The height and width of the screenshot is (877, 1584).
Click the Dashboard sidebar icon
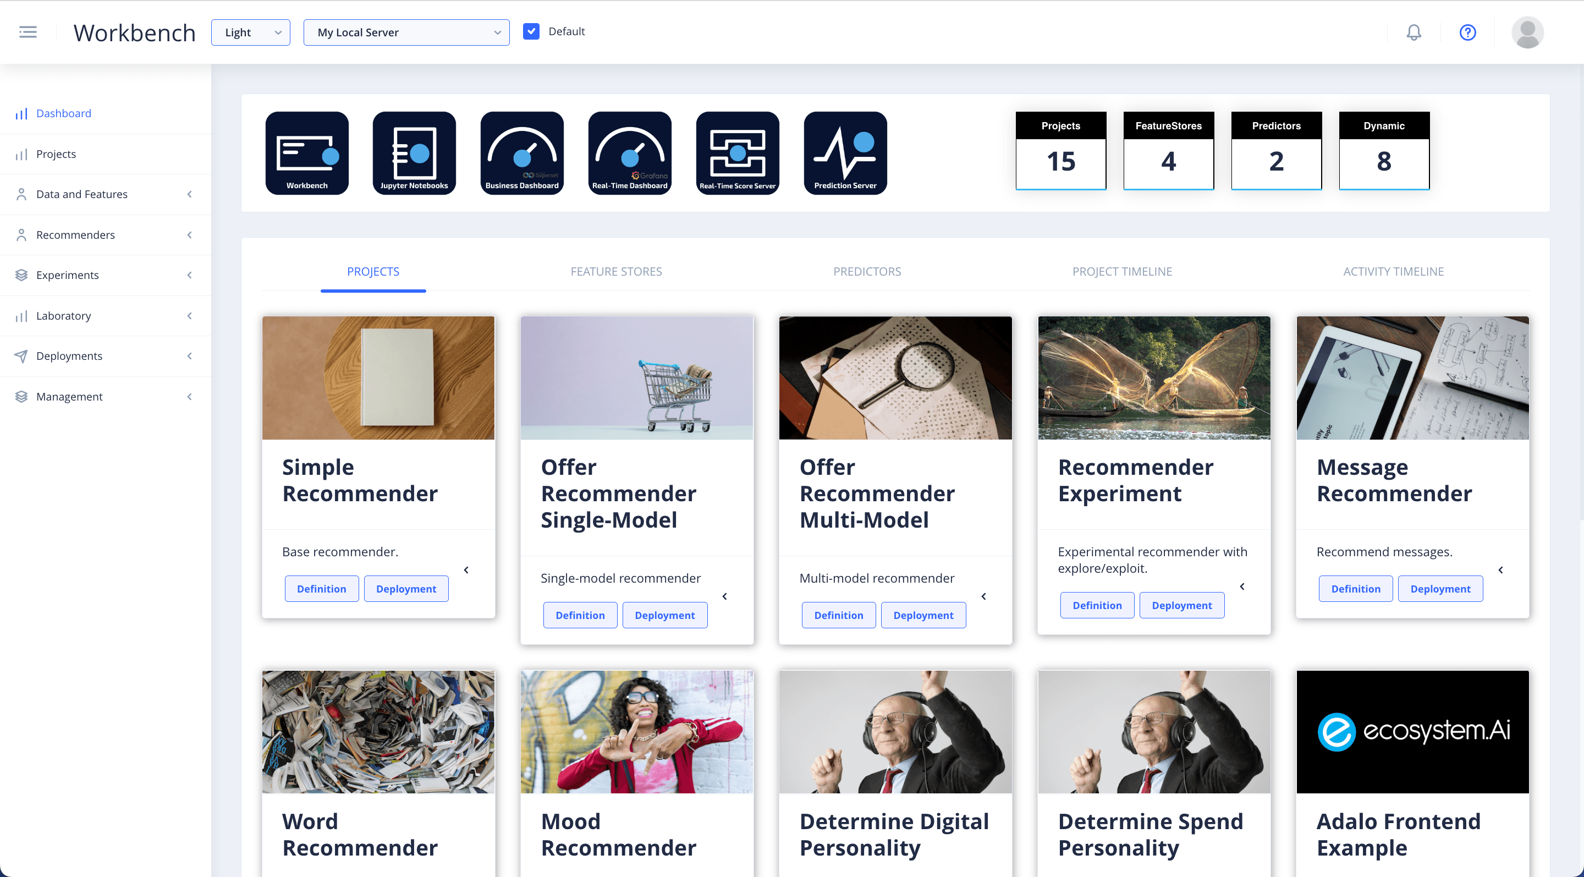coord(20,113)
